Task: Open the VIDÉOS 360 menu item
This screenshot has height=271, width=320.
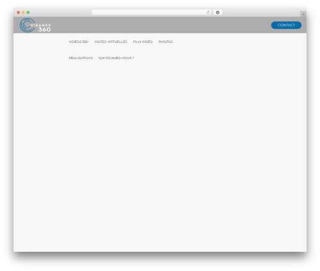Action: [x=78, y=42]
